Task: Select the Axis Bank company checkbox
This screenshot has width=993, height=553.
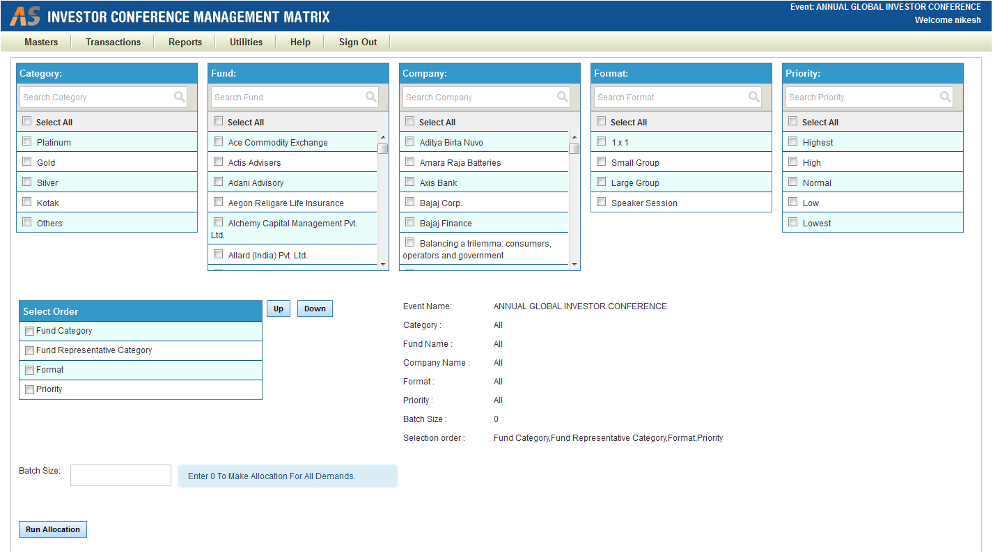Action: tap(409, 182)
